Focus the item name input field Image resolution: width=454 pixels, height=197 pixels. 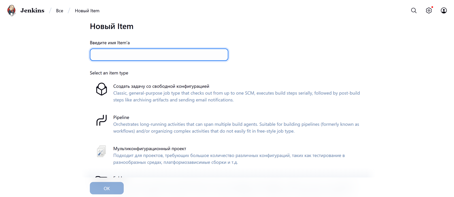click(159, 54)
